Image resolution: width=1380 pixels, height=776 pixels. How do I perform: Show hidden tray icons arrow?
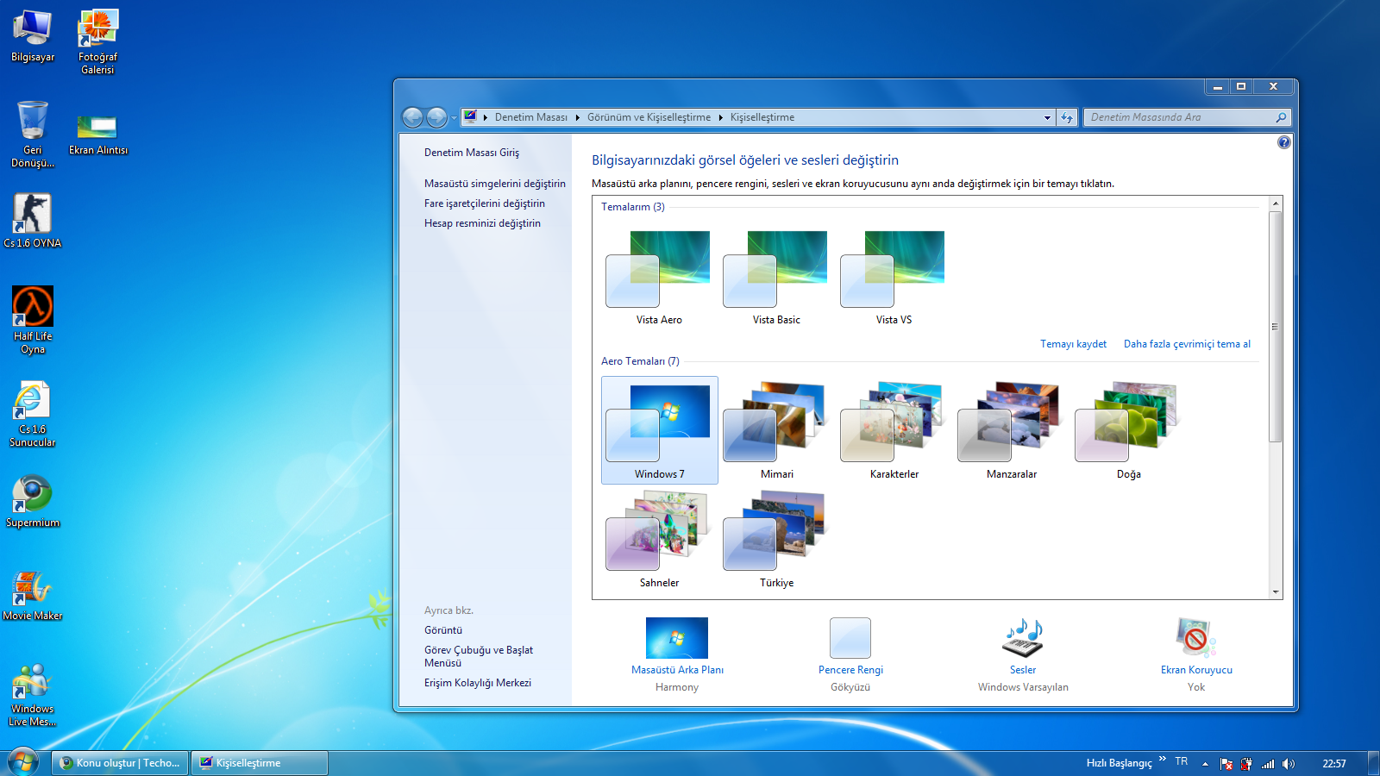tap(1206, 764)
